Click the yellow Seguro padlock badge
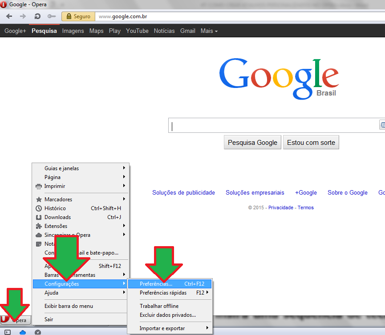385x335 pixels. coord(78,16)
